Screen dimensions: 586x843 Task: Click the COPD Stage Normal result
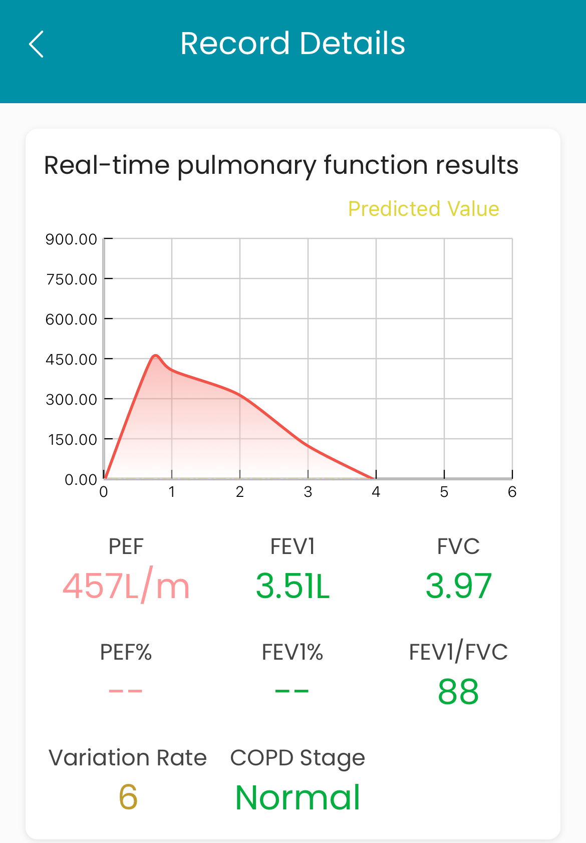298,797
